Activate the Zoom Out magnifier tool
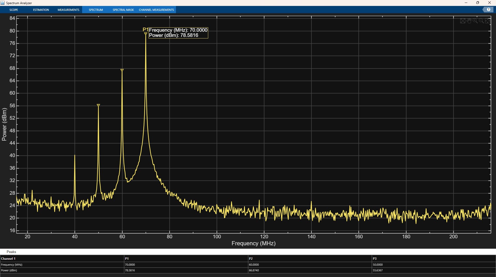 481,21
